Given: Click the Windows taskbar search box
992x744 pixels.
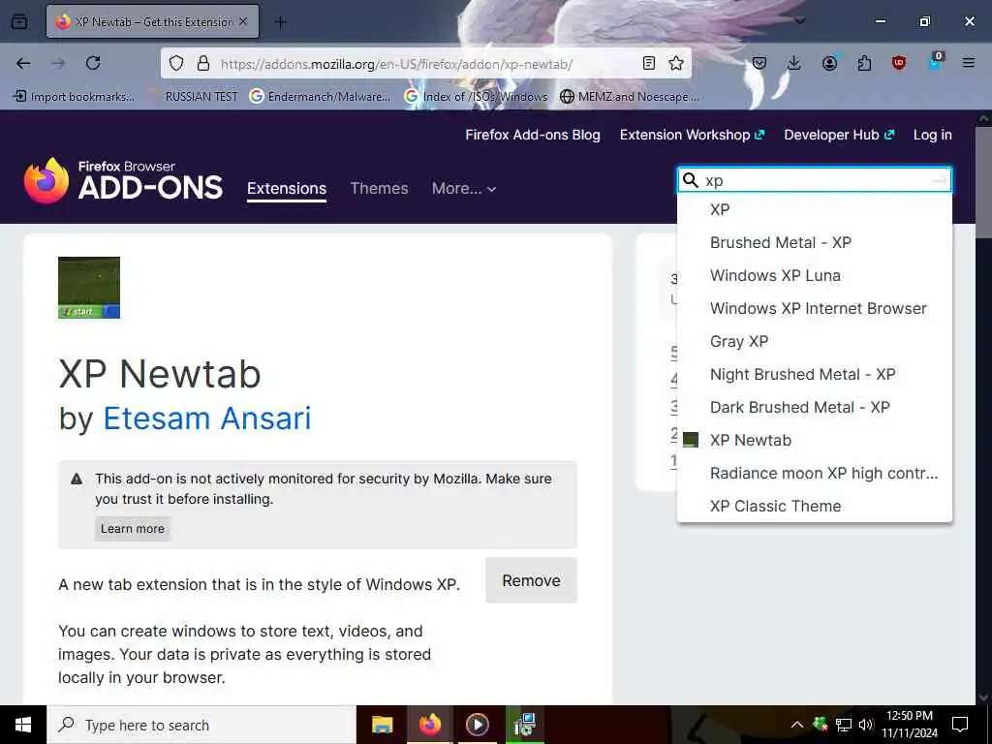Looking at the screenshot, I should tap(201, 725).
